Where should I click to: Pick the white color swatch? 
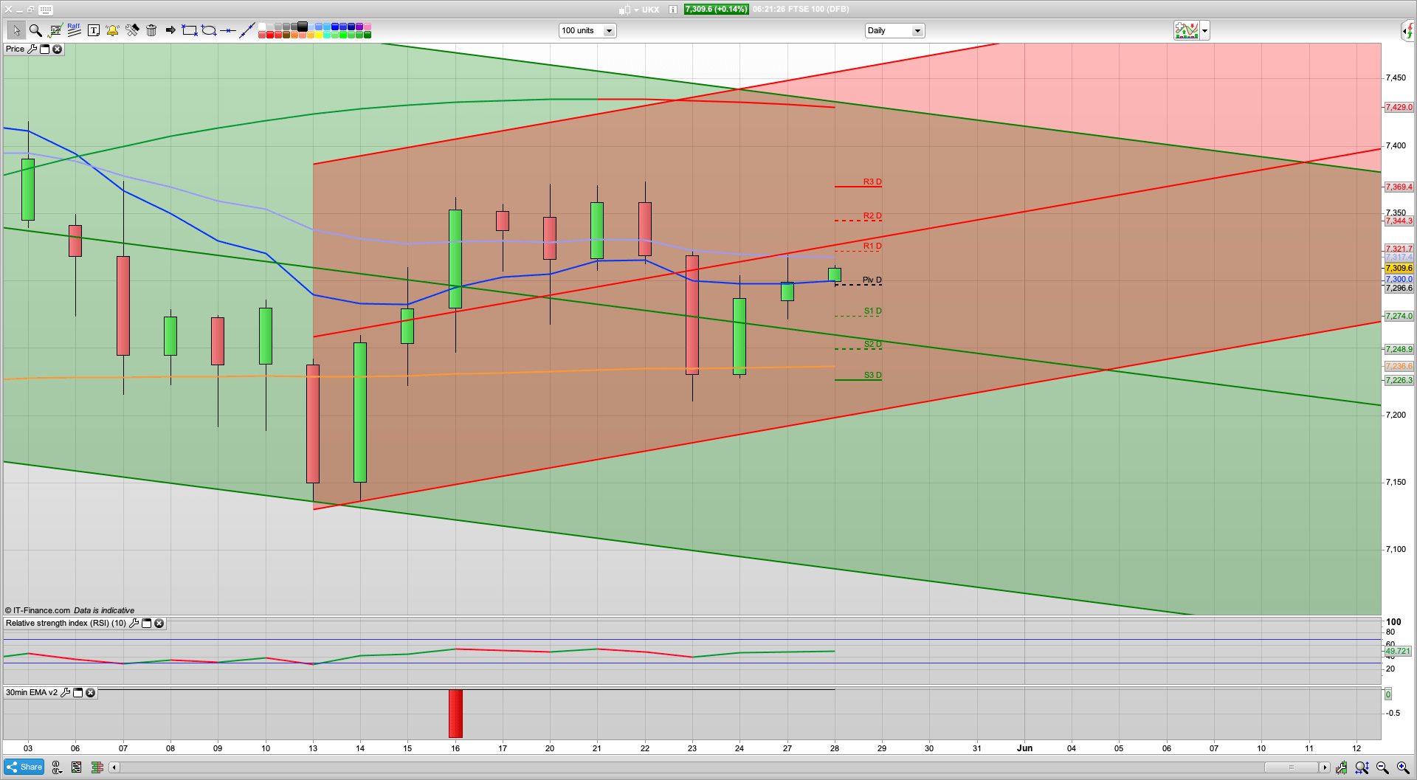pyautogui.click(x=262, y=27)
